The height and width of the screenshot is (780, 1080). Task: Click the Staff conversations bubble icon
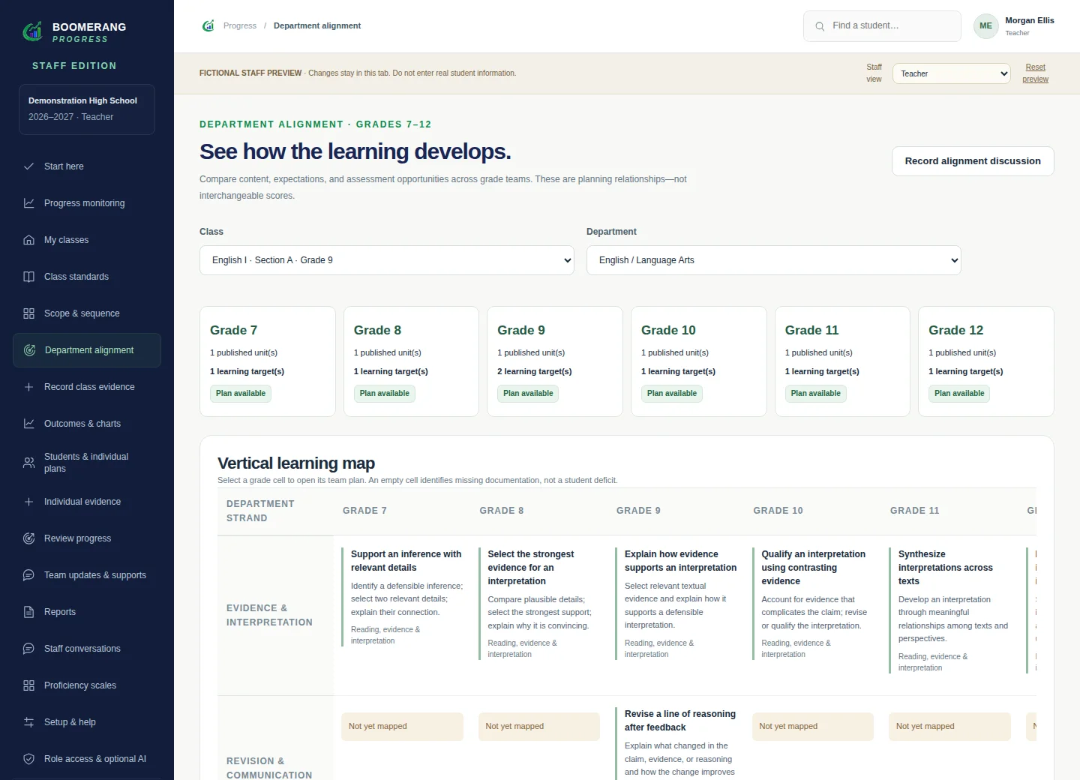pyautogui.click(x=28, y=649)
